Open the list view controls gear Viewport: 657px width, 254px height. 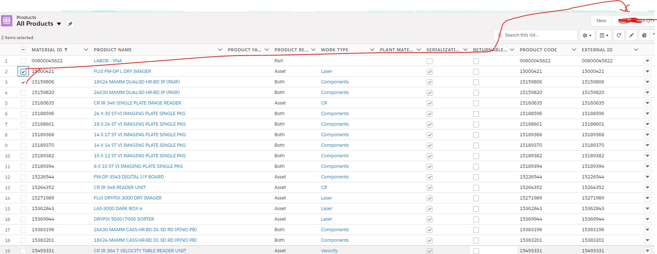[x=587, y=35]
